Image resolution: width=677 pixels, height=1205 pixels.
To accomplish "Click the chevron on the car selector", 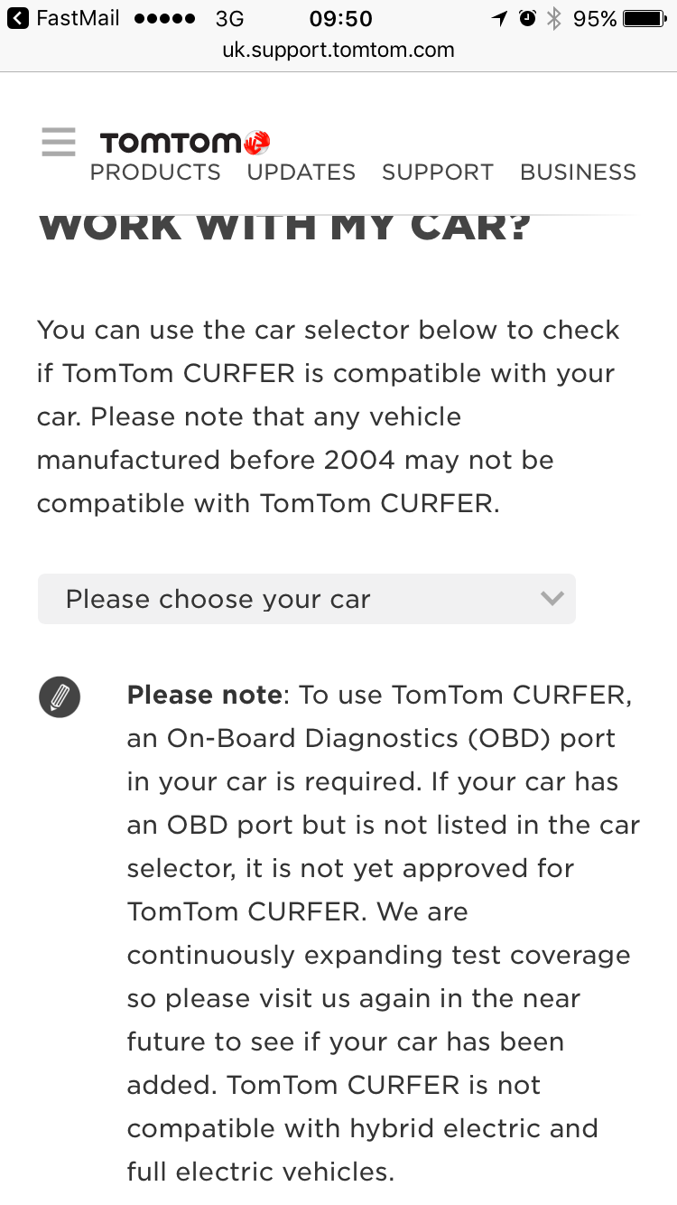I will point(552,599).
